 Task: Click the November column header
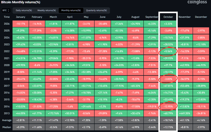pyautogui.click(x=185, y=17)
